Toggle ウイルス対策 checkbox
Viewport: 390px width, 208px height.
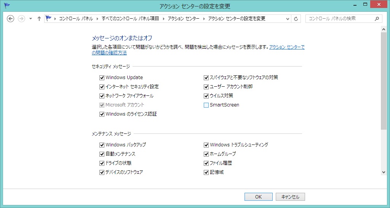[x=206, y=96]
